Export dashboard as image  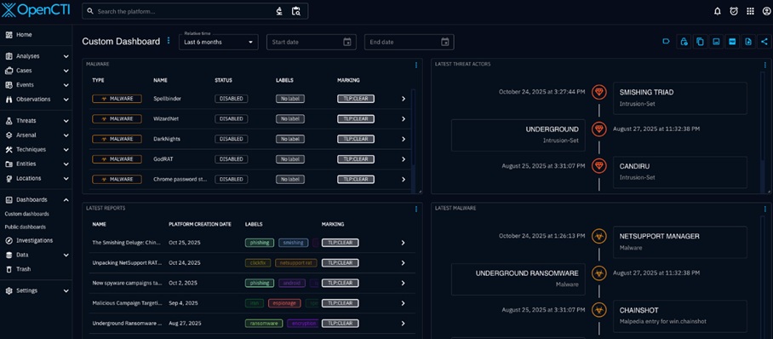(x=716, y=42)
